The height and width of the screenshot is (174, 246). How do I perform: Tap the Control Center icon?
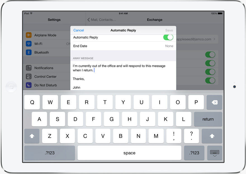point(29,76)
